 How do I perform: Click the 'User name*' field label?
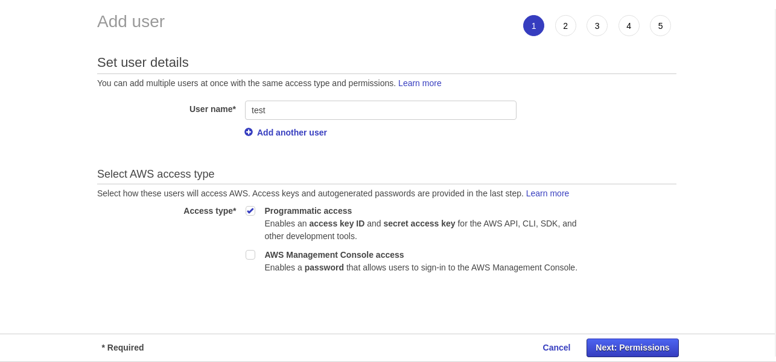click(212, 109)
